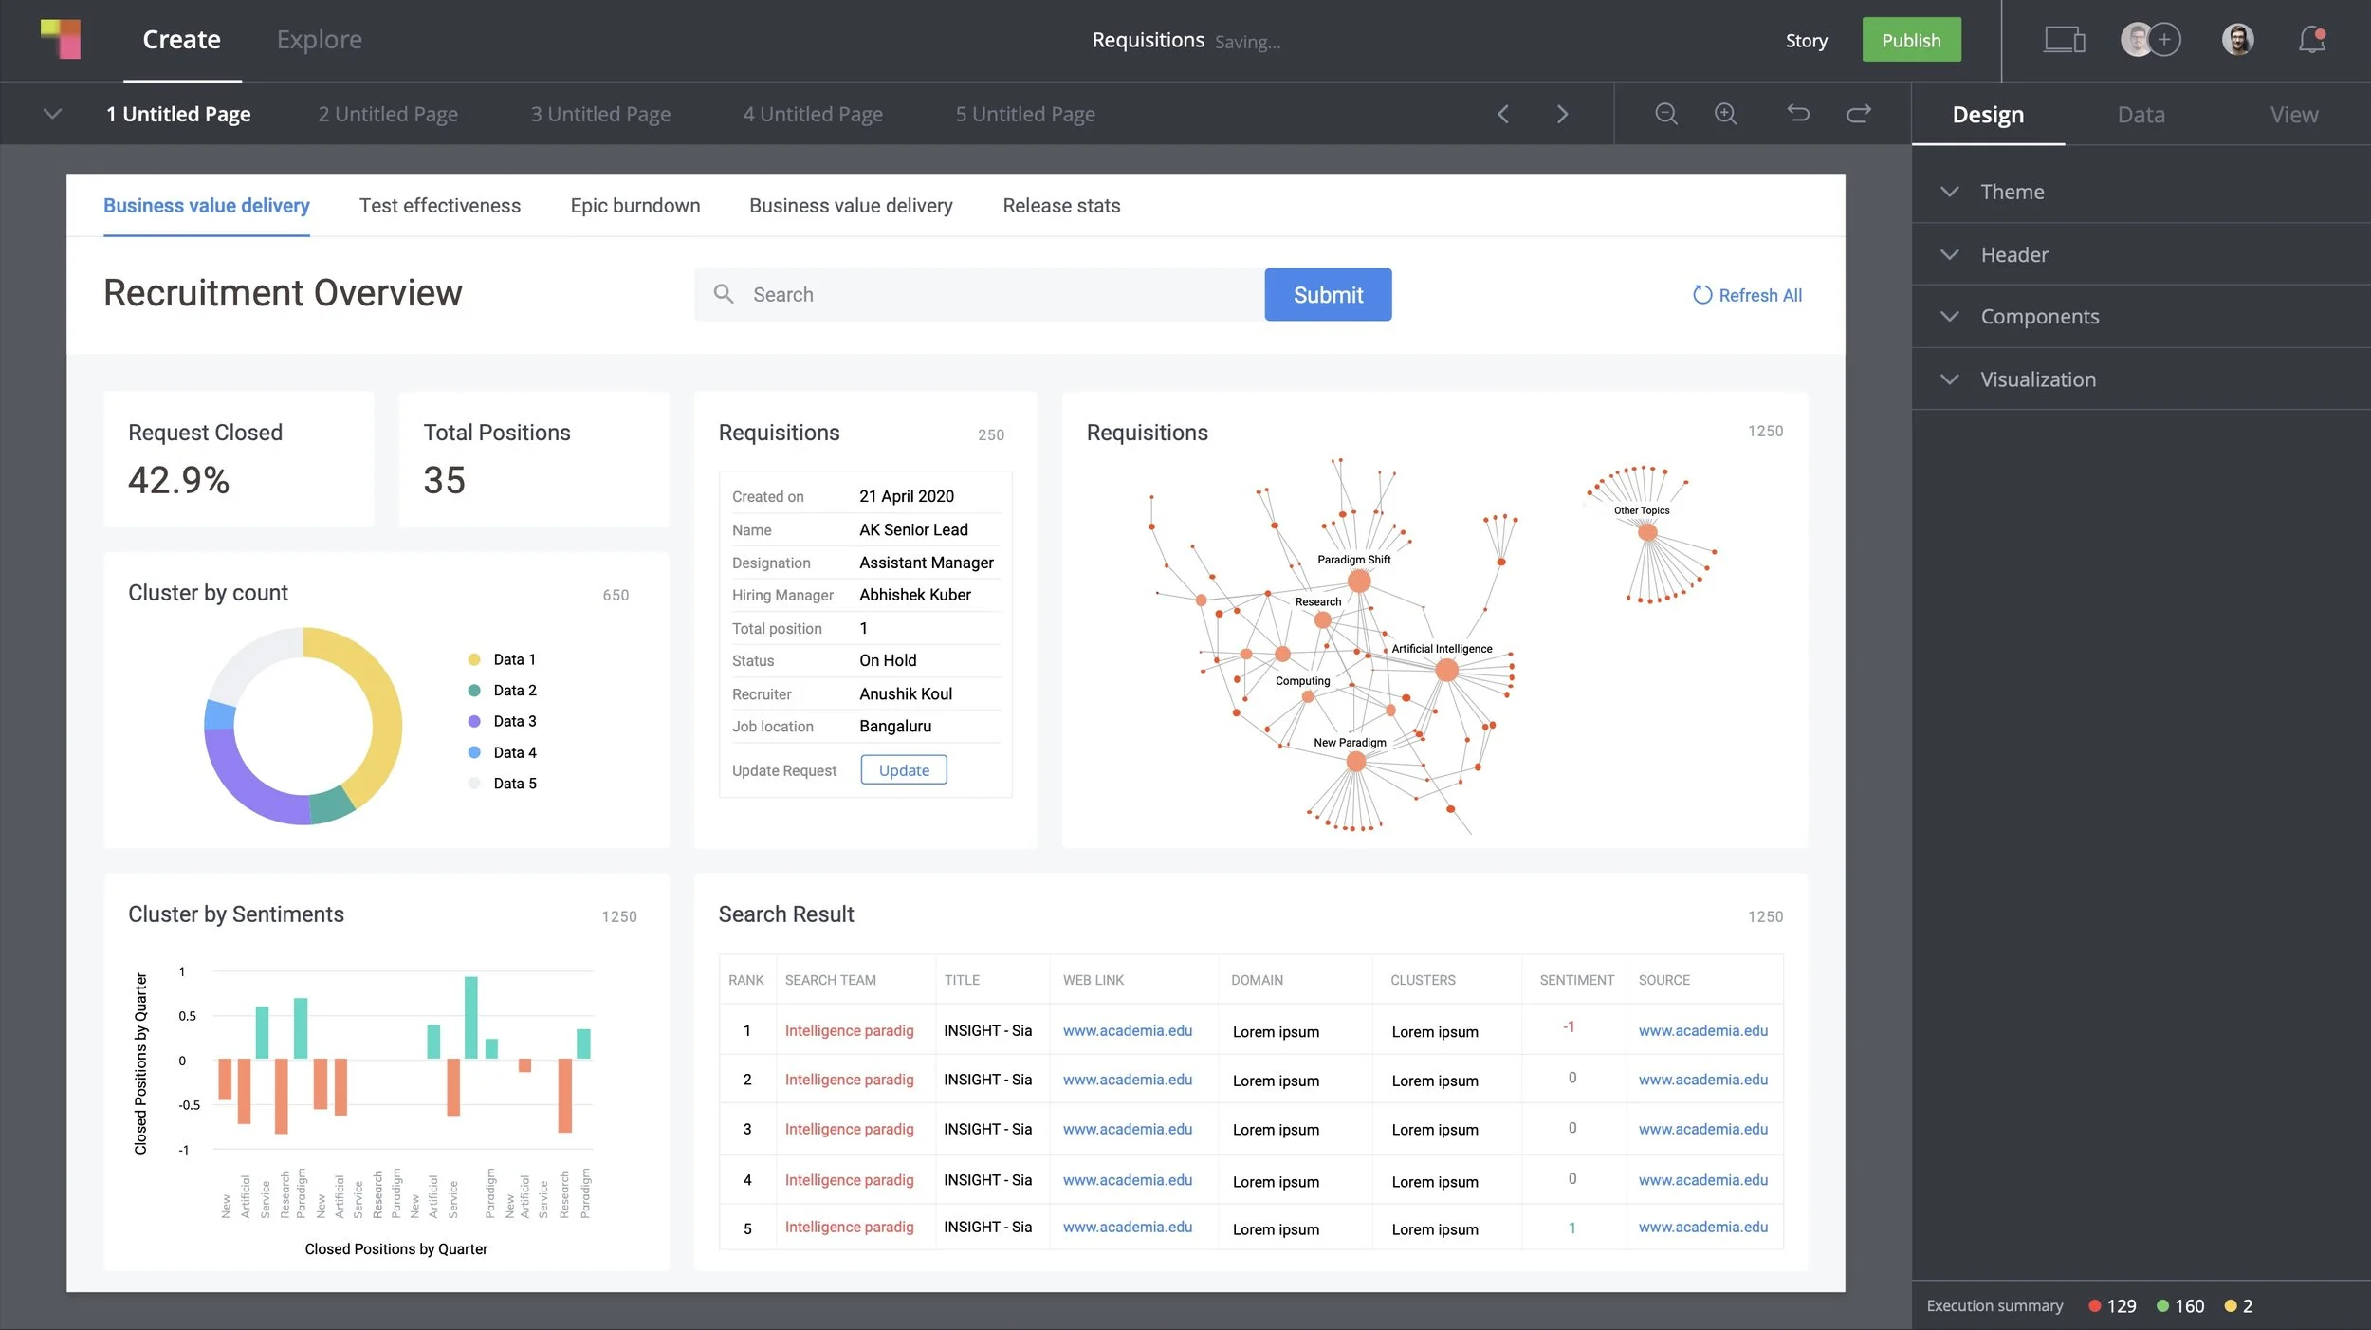The width and height of the screenshot is (2371, 1330).
Task: Click the green Publish button
Action: click(x=1911, y=40)
